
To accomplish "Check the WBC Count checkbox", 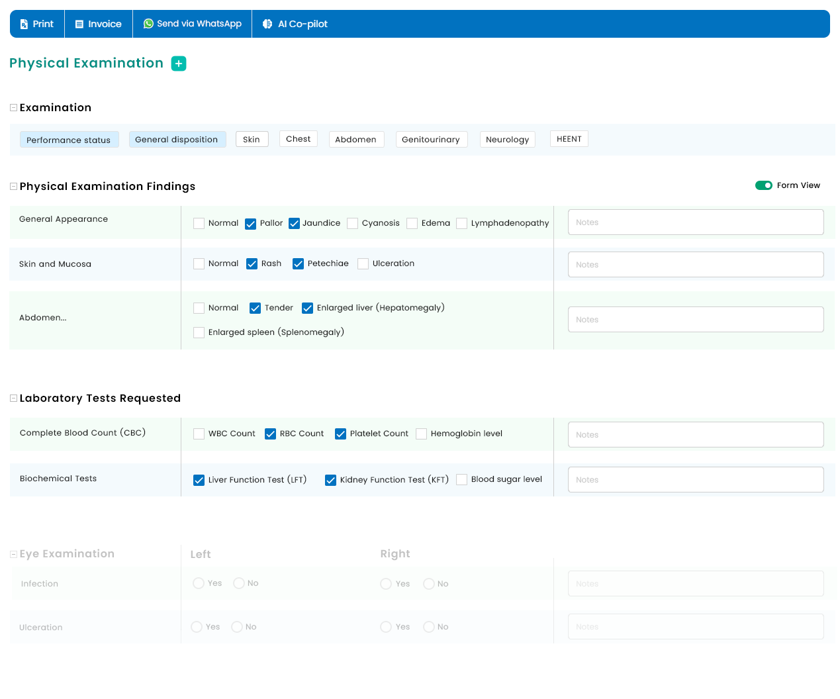I will tap(199, 434).
